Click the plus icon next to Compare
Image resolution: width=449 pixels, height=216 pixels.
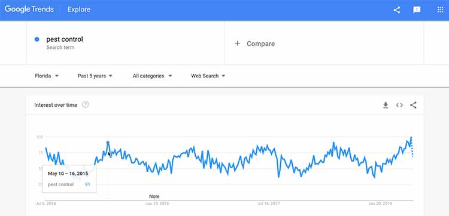237,44
